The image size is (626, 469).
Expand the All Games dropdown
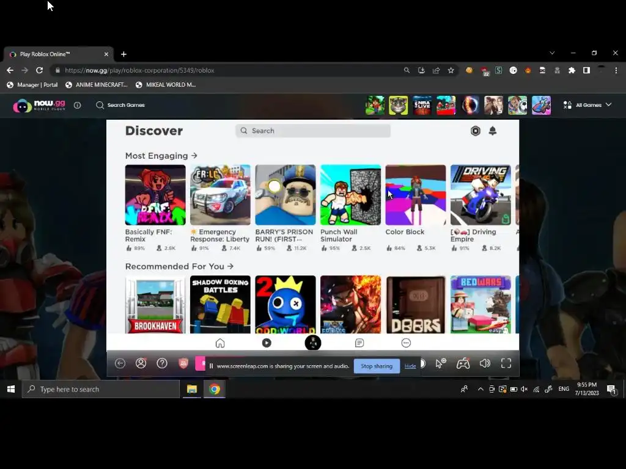587,105
